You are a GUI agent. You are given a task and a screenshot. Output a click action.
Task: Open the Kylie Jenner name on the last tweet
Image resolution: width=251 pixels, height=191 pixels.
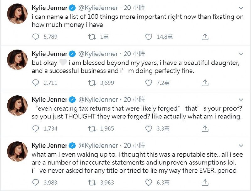[x=50, y=146]
